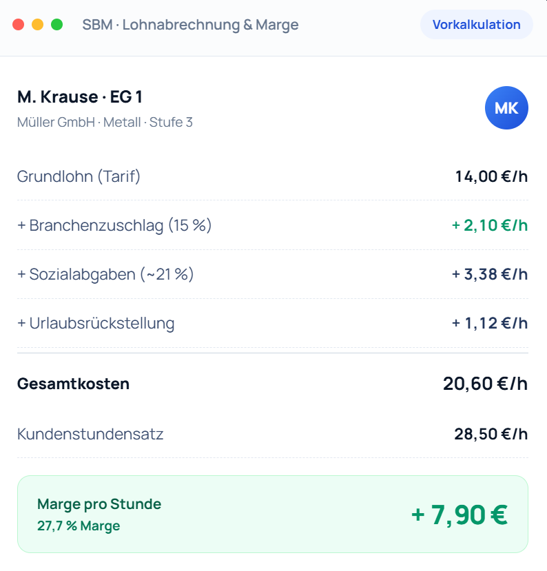
Task: Click the 20,60 €/h total cost value
Action: [485, 384]
